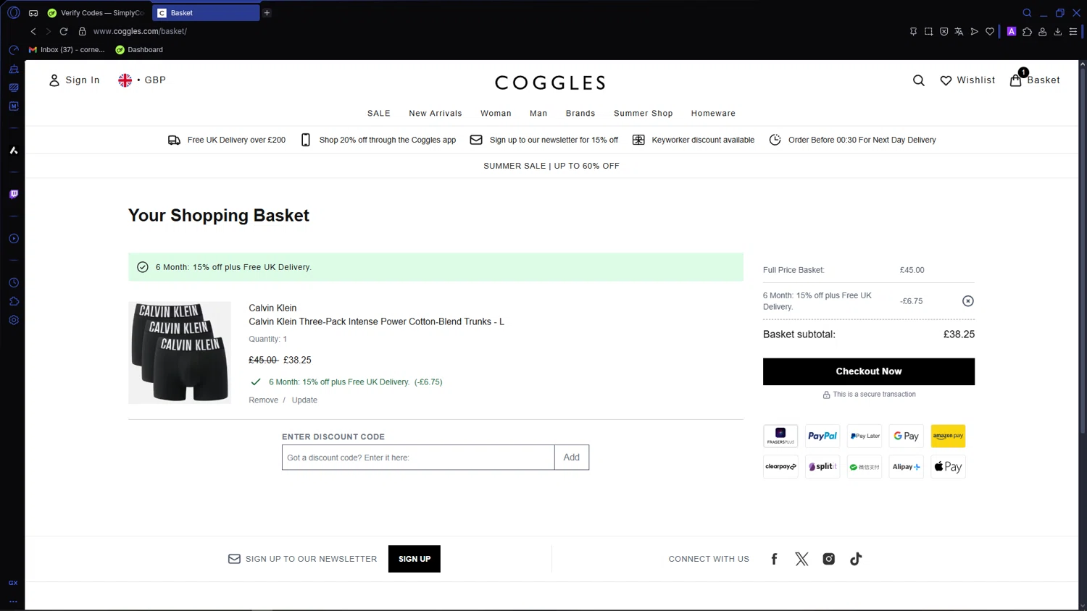Focus the discount code input field
The width and height of the screenshot is (1087, 611).
[418, 458]
